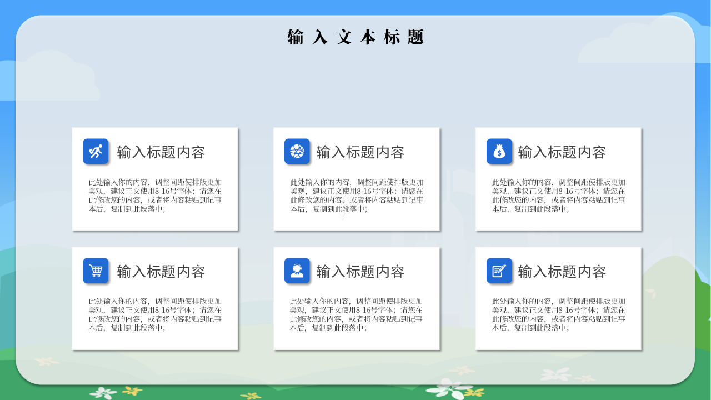This screenshot has height=400, width=711.
Task: Click the slide title 输入文本标题
Action: 355,37
